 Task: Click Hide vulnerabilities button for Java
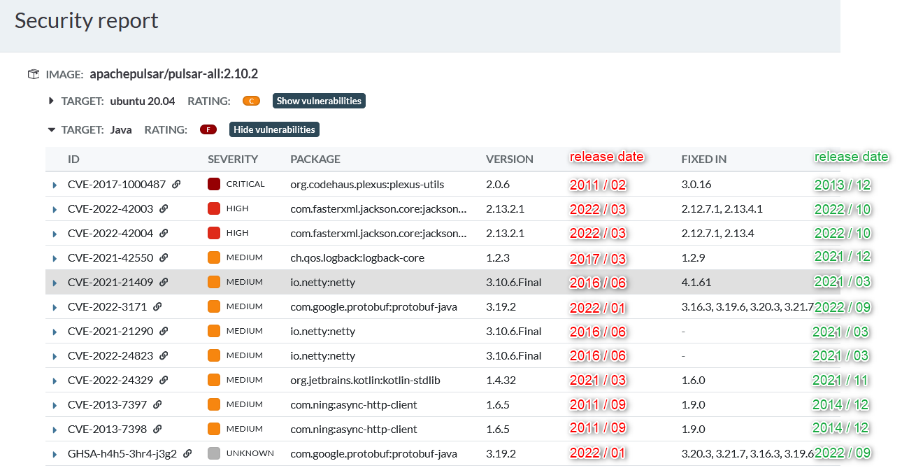tap(274, 129)
